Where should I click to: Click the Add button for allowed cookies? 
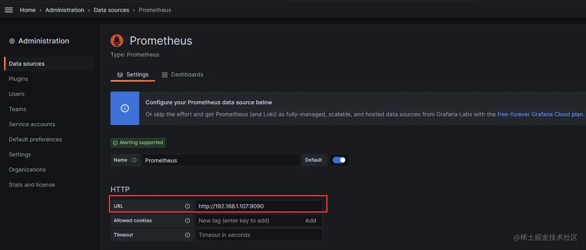click(x=310, y=221)
